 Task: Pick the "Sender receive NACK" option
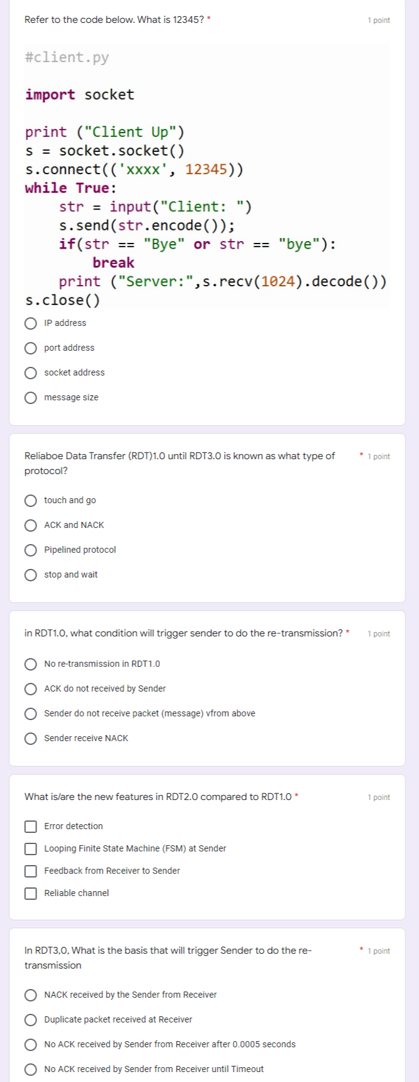tap(30, 738)
